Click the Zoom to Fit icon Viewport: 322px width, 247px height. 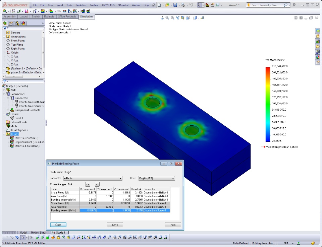(167, 18)
